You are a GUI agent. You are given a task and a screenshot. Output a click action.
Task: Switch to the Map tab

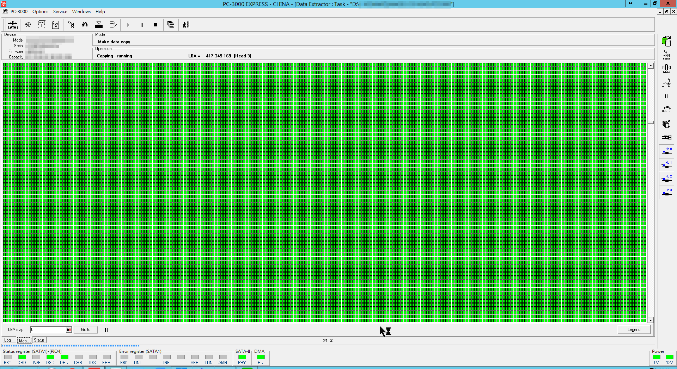[23, 340]
